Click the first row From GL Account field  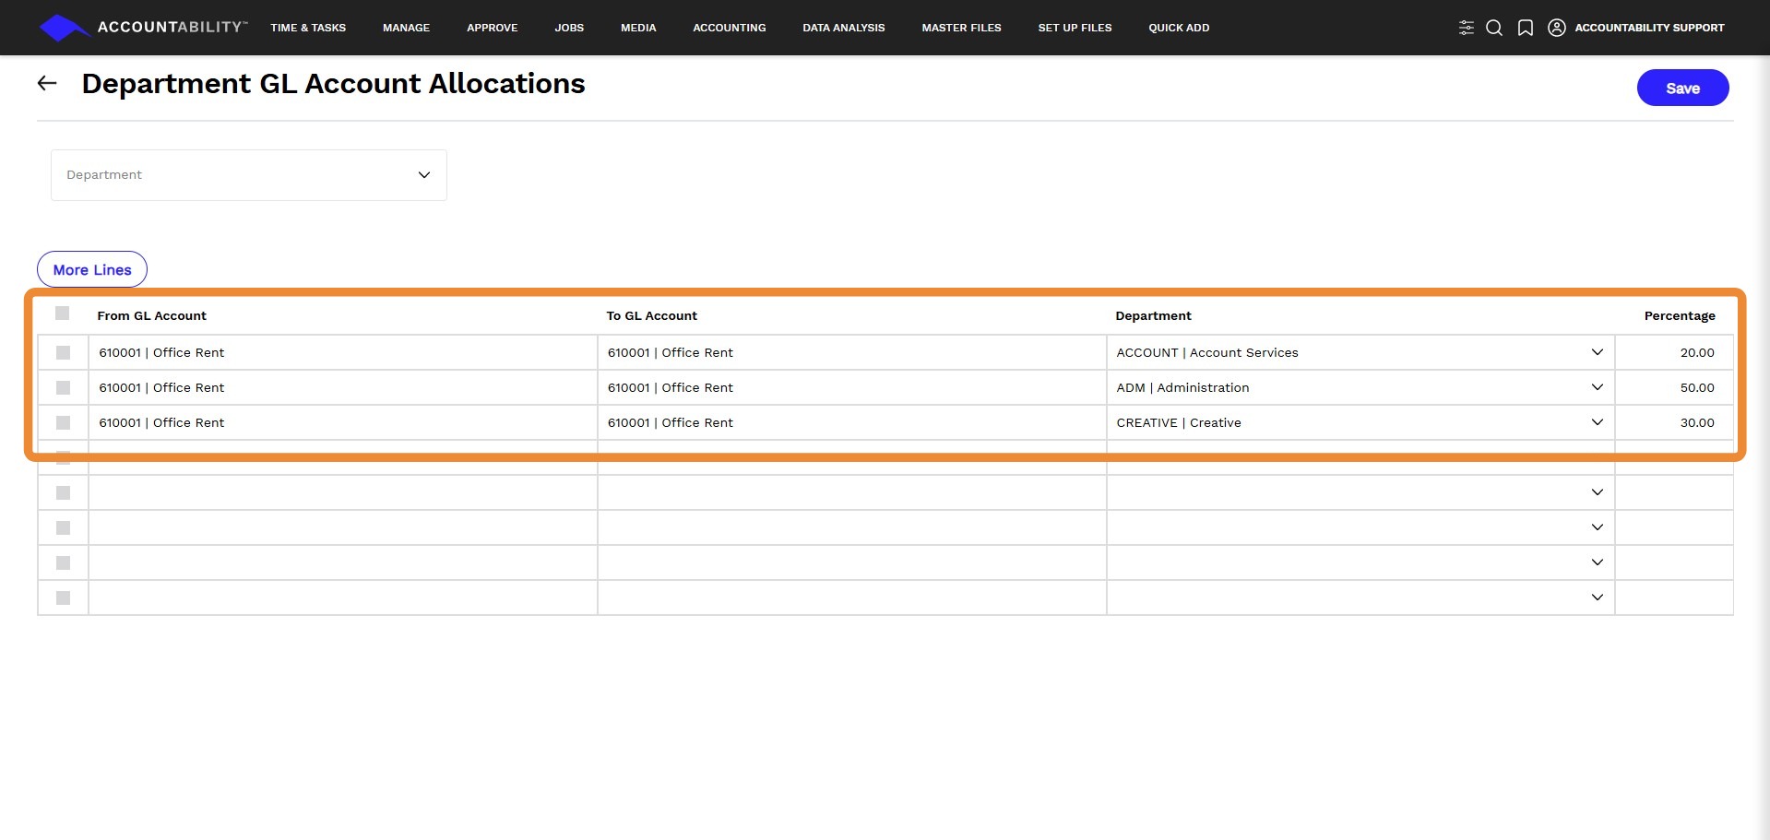[x=343, y=352]
